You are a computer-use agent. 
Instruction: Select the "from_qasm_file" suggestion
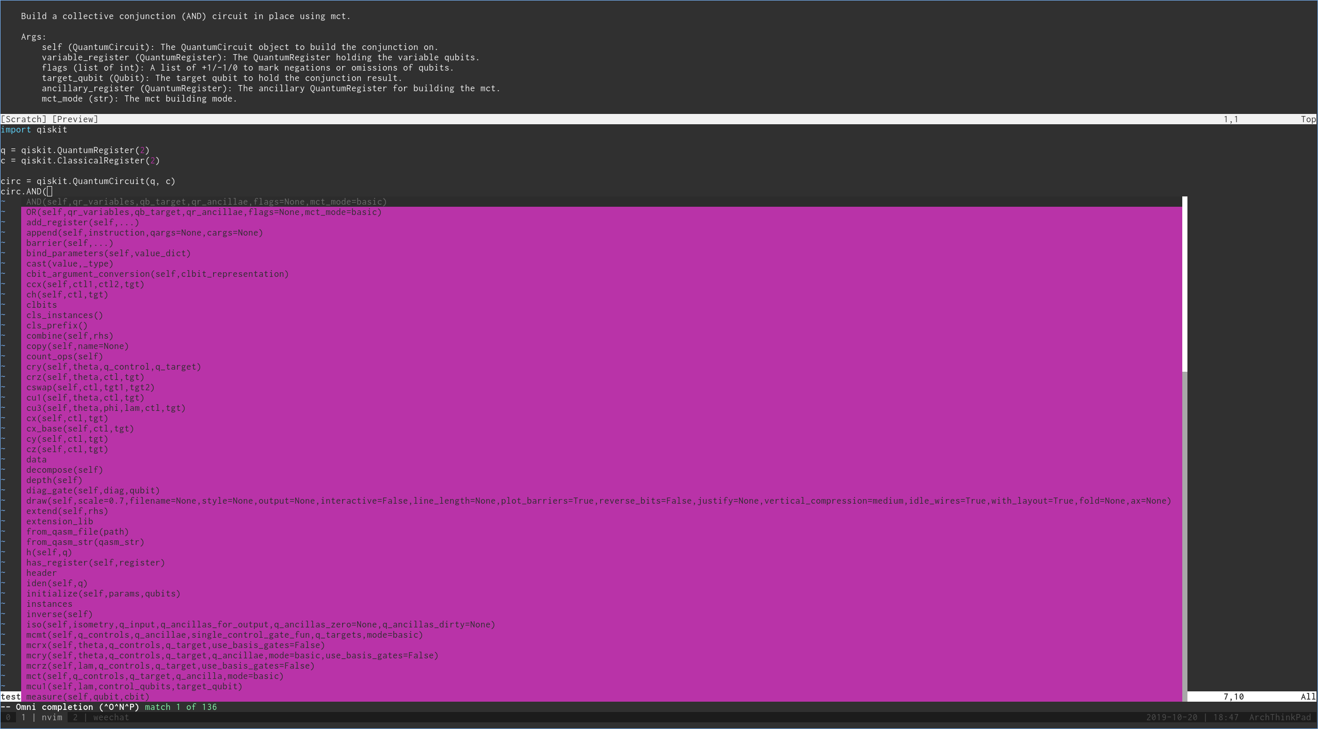click(77, 532)
